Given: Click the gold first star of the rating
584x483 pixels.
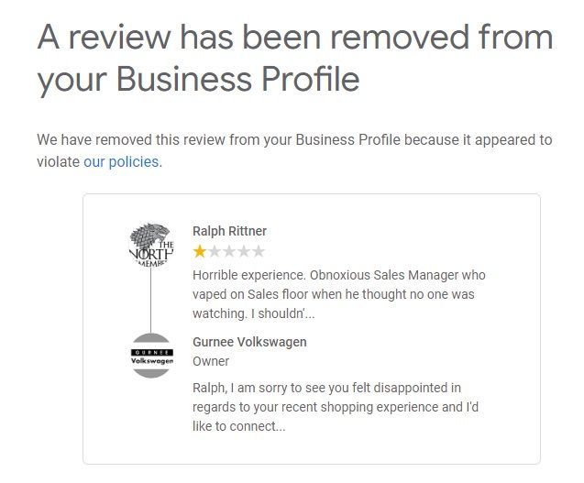Looking at the screenshot, I should pyautogui.click(x=200, y=251).
